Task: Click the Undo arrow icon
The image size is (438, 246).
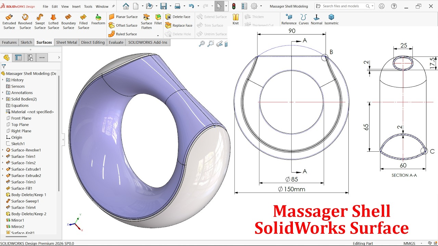Action: [191, 6]
